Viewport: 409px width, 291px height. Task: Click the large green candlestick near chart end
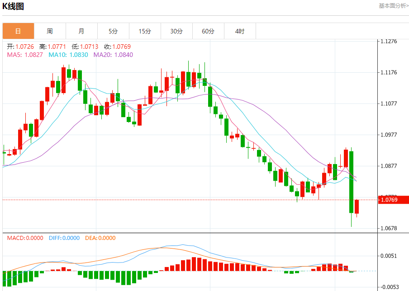pyautogui.click(x=352, y=182)
